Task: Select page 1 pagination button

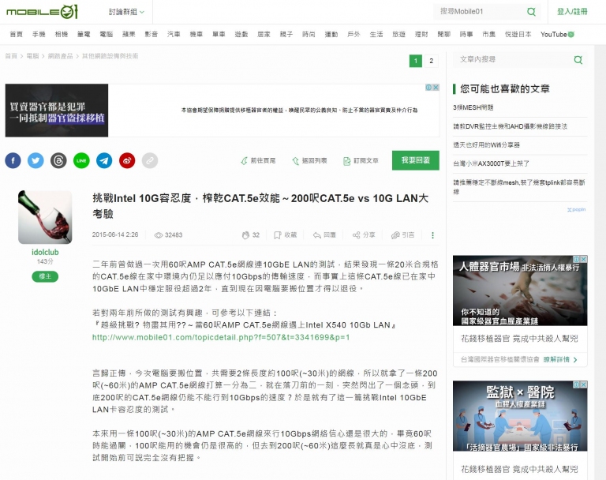Action: click(416, 61)
